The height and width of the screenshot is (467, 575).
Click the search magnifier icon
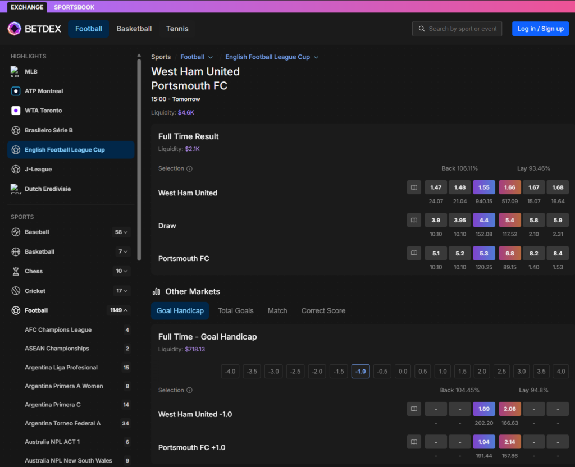pyautogui.click(x=422, y=29)
